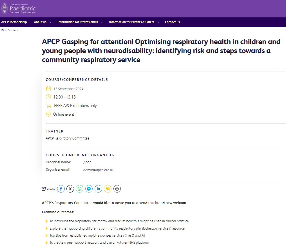This screenshot has height=247, width=286.
Task: Click the Organiser name label
Action: (58, 162)
